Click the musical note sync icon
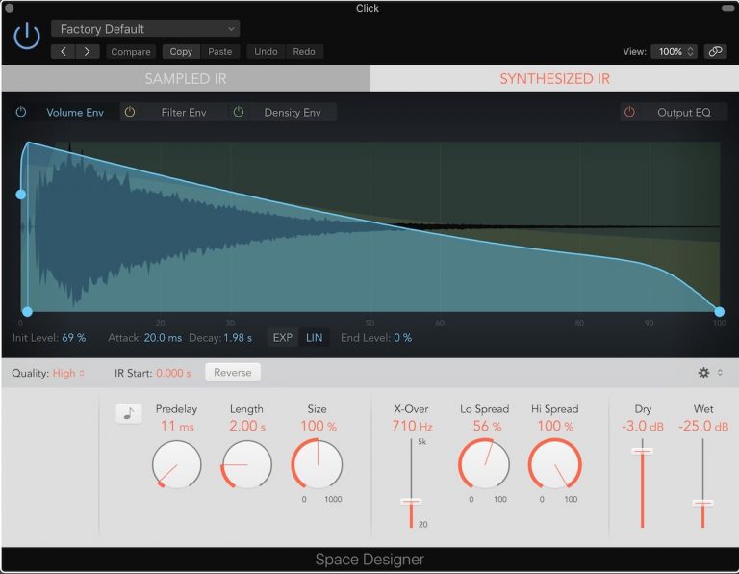The image size is (739, 574). point(128,413)
